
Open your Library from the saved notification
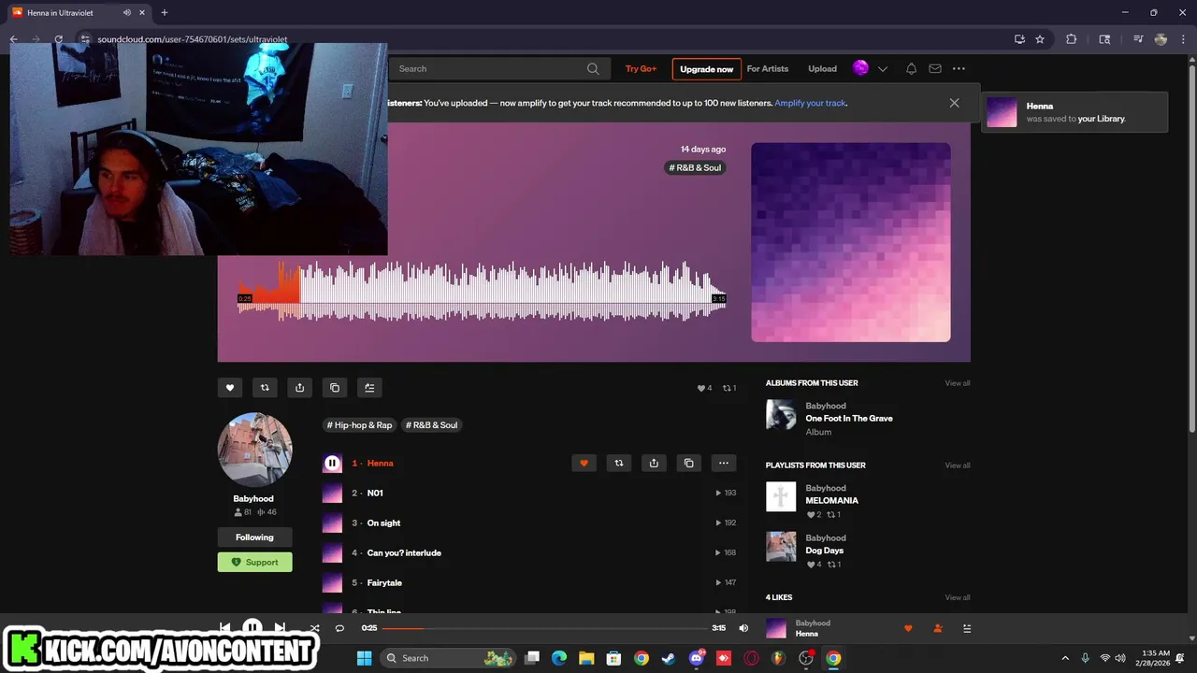1101,119
